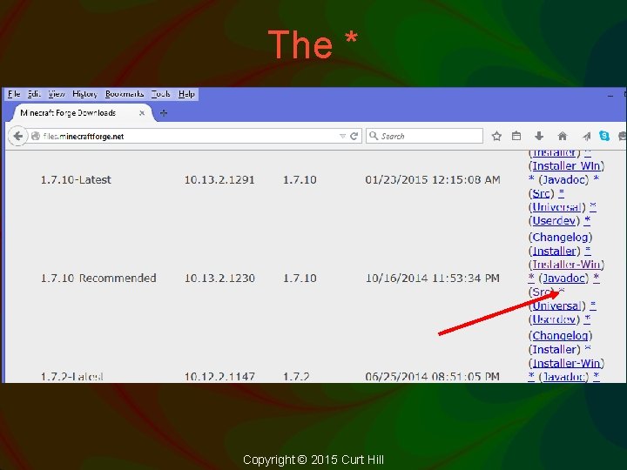Click asterisk after Universal in 1.7.10-Latest

[593, 206]
